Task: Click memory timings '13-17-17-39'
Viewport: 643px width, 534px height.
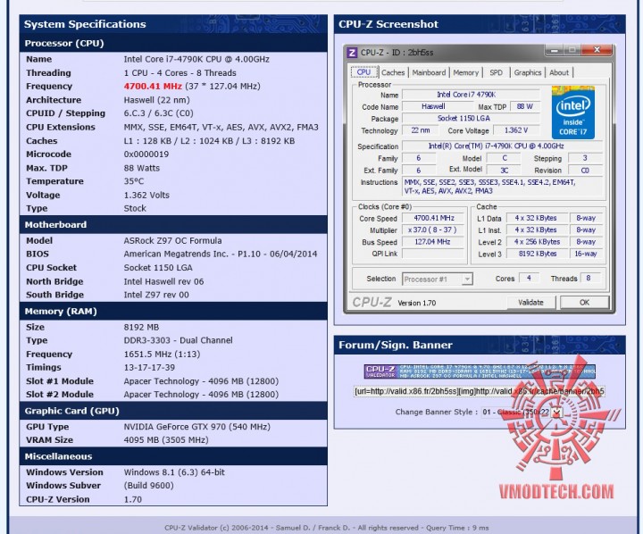Action: [x=149, y=368]
